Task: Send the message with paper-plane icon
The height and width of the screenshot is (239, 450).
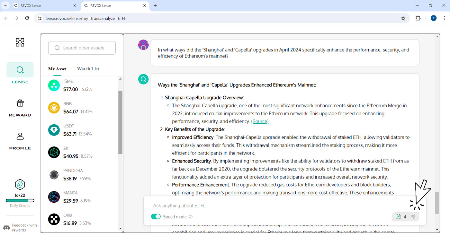Action: tap(413, 217)
